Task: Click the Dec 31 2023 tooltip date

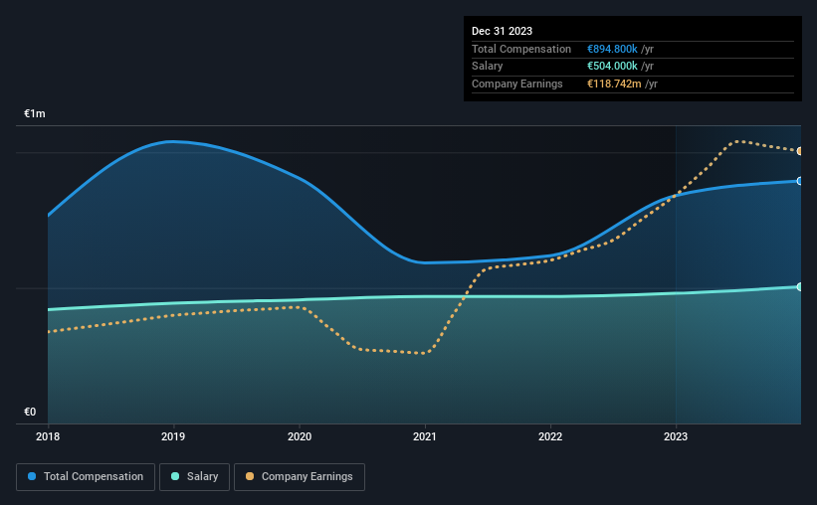Action: click(x=502, y=31)
